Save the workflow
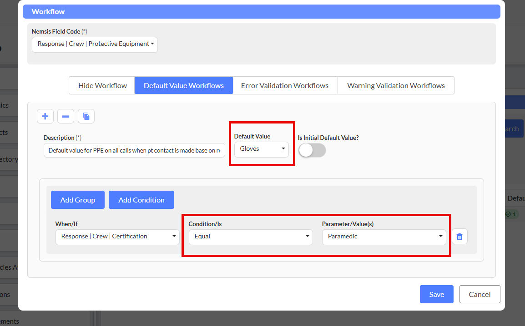525x326 pixels. pyautogui.click(x=436, y=294)
